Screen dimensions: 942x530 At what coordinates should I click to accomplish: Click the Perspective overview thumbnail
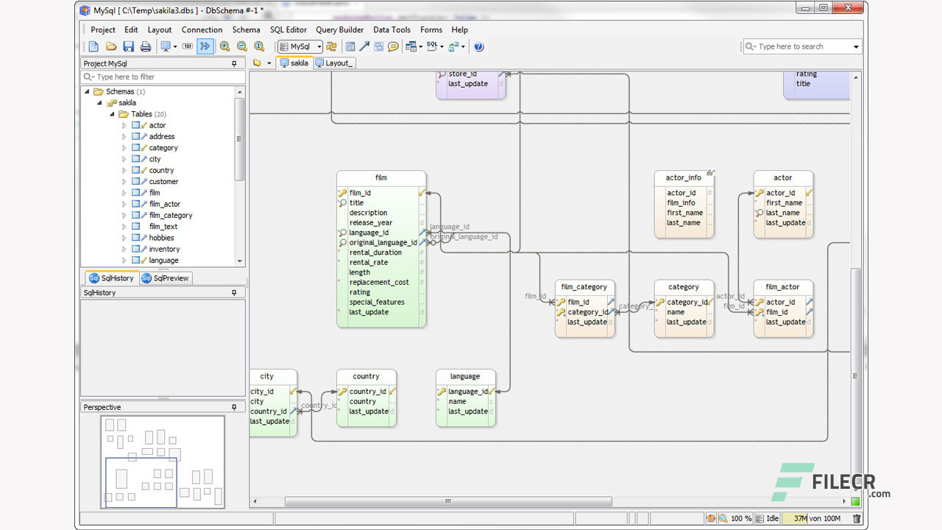163,462
